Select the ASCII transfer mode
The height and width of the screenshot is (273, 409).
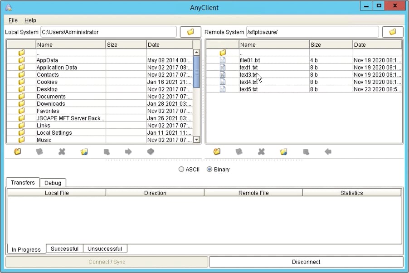tap(181, 169)
